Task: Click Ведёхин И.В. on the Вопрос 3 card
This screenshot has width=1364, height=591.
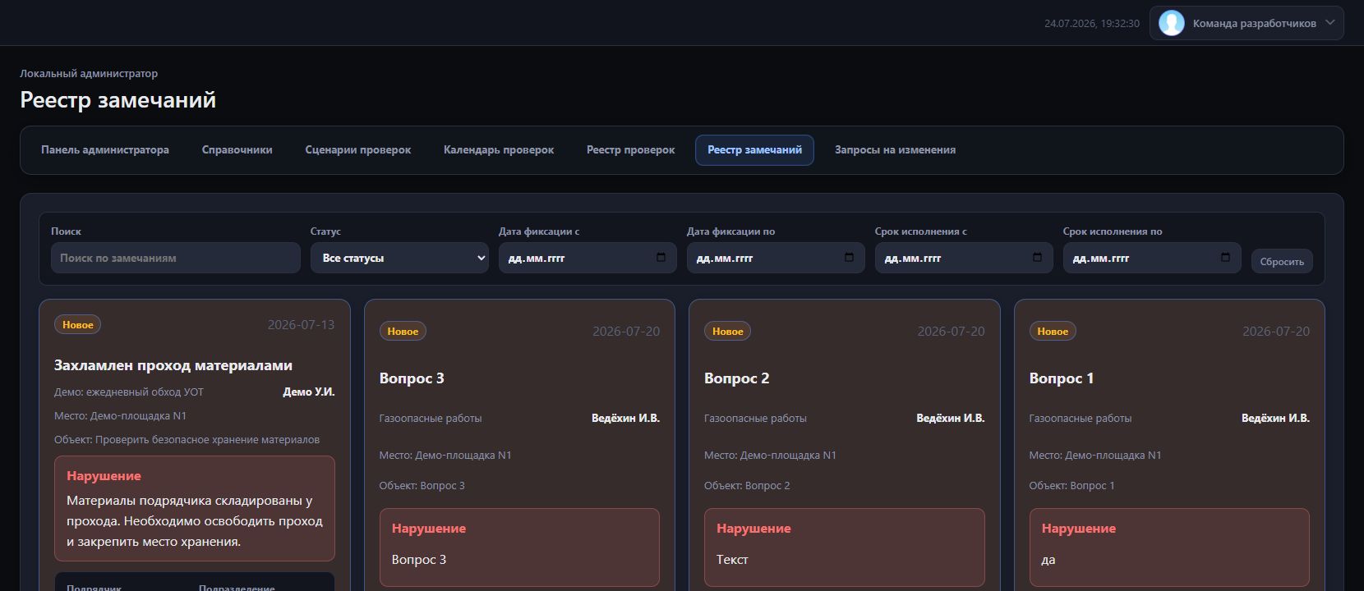Action: pyautogui.click(x=625, y=419)
